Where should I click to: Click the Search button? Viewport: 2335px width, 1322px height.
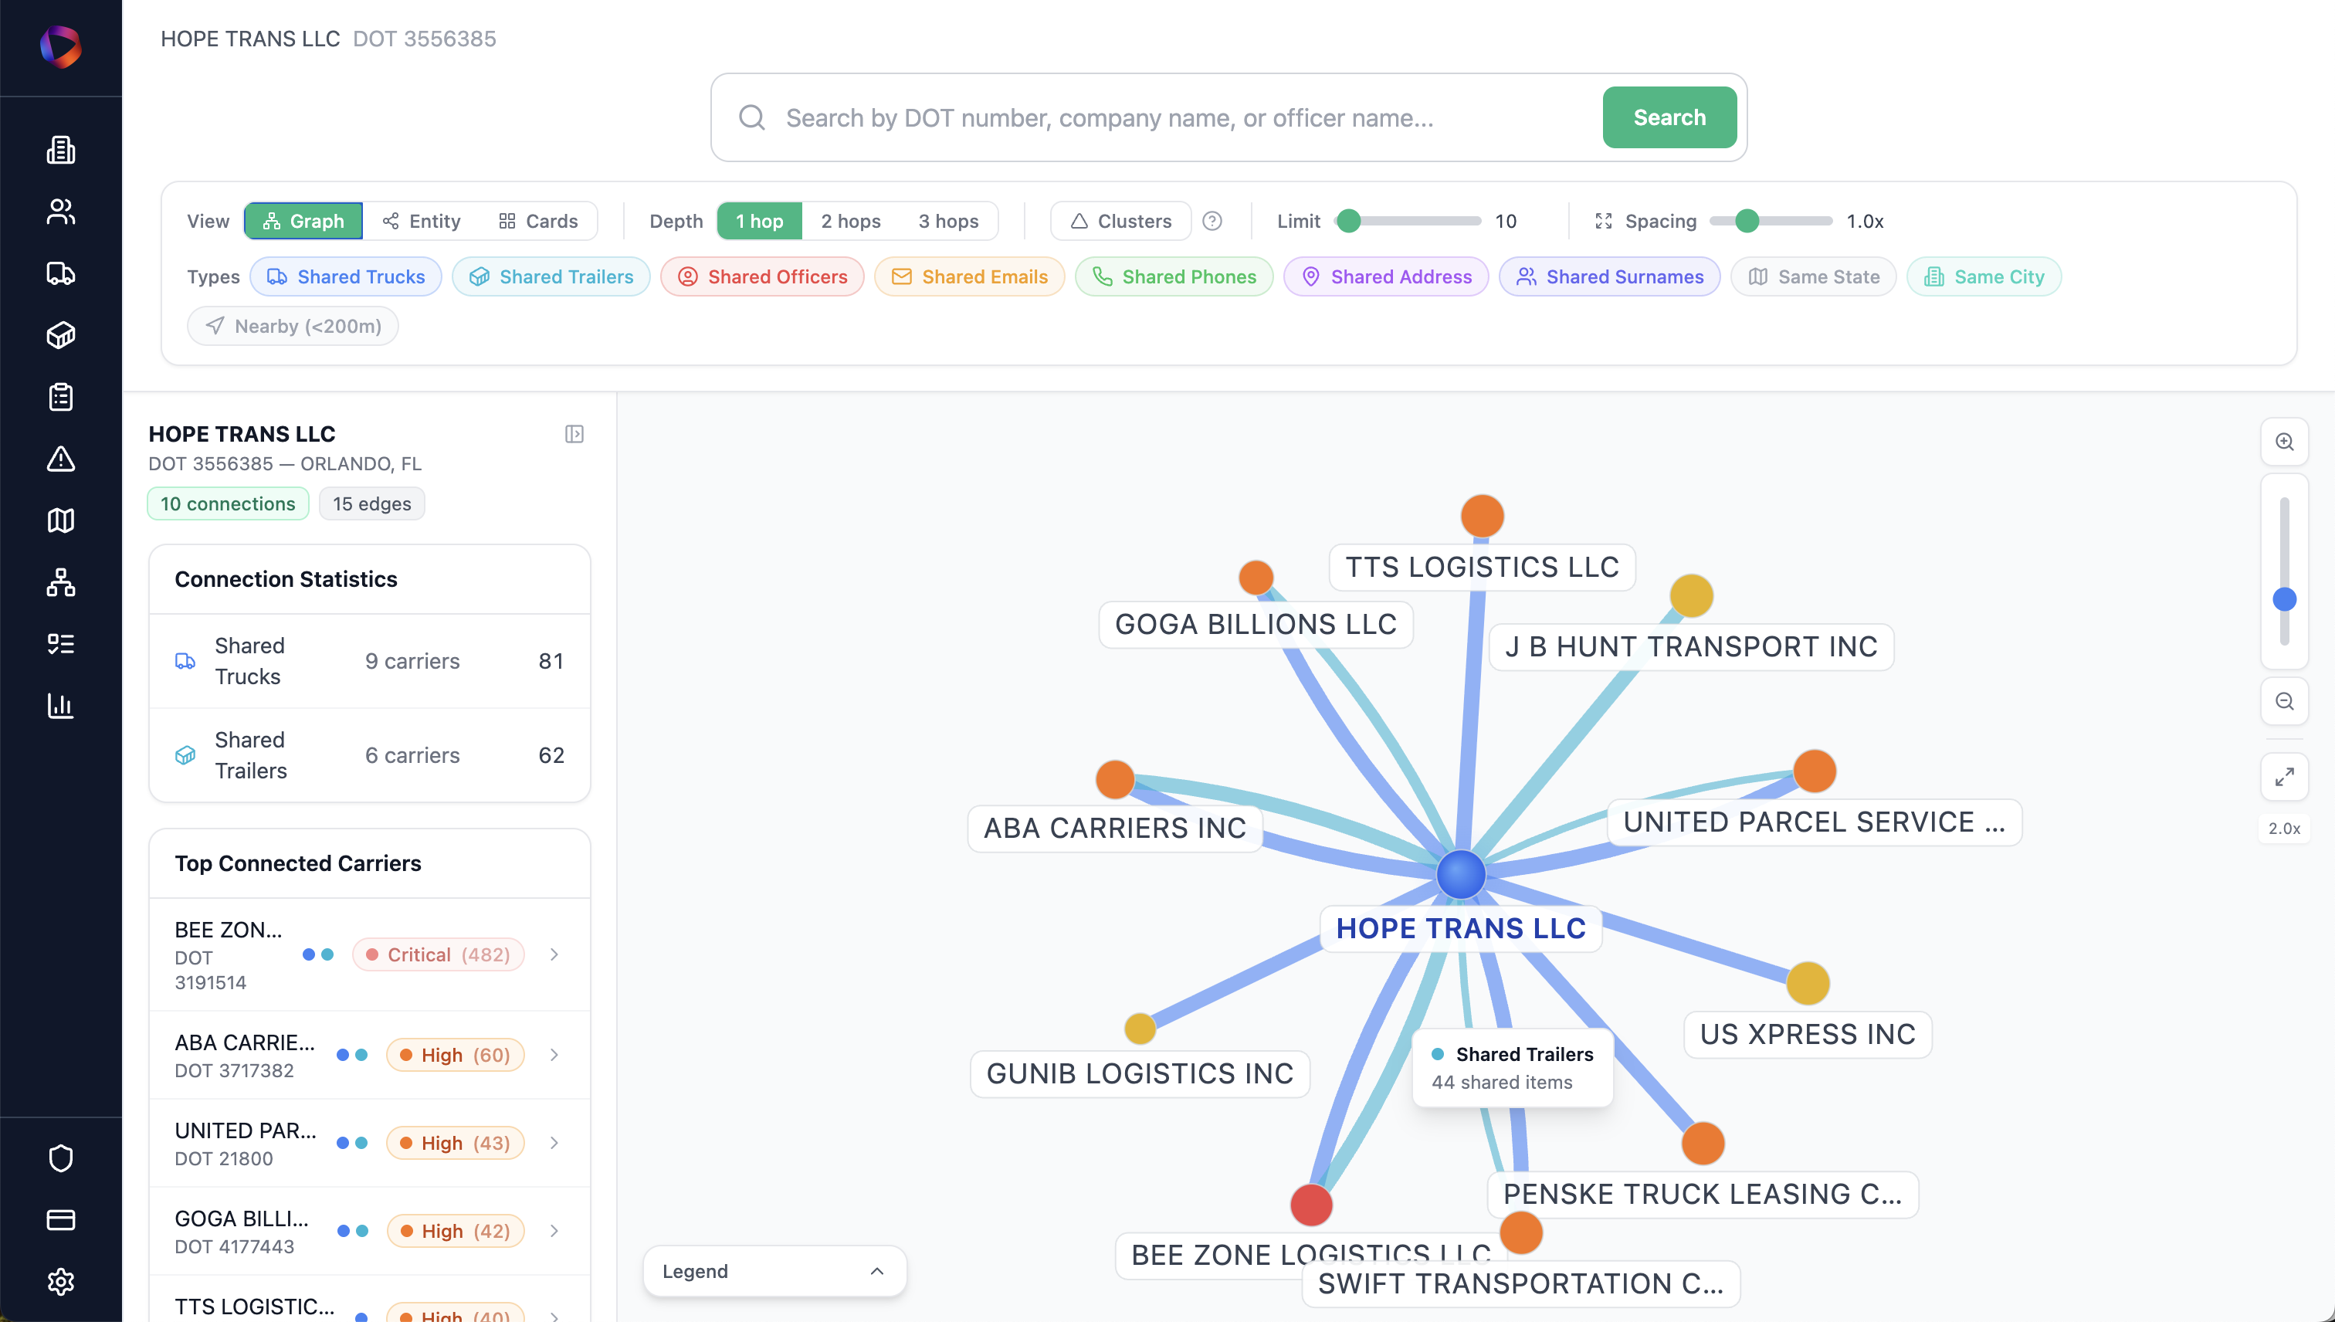(1669, 117)
